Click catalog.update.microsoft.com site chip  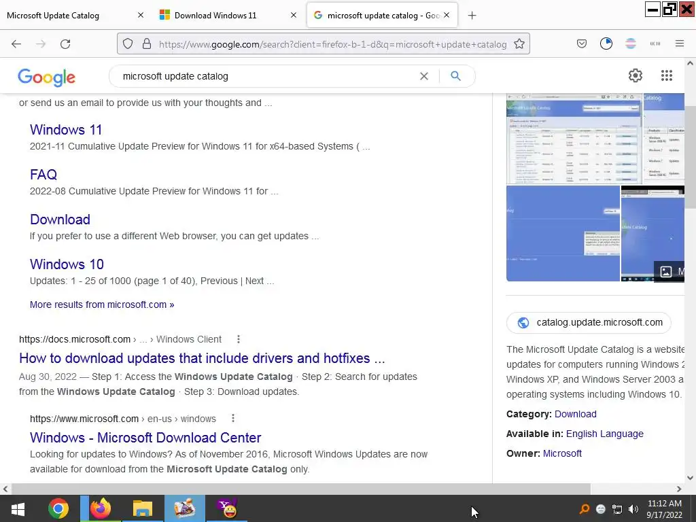(589, 323)
